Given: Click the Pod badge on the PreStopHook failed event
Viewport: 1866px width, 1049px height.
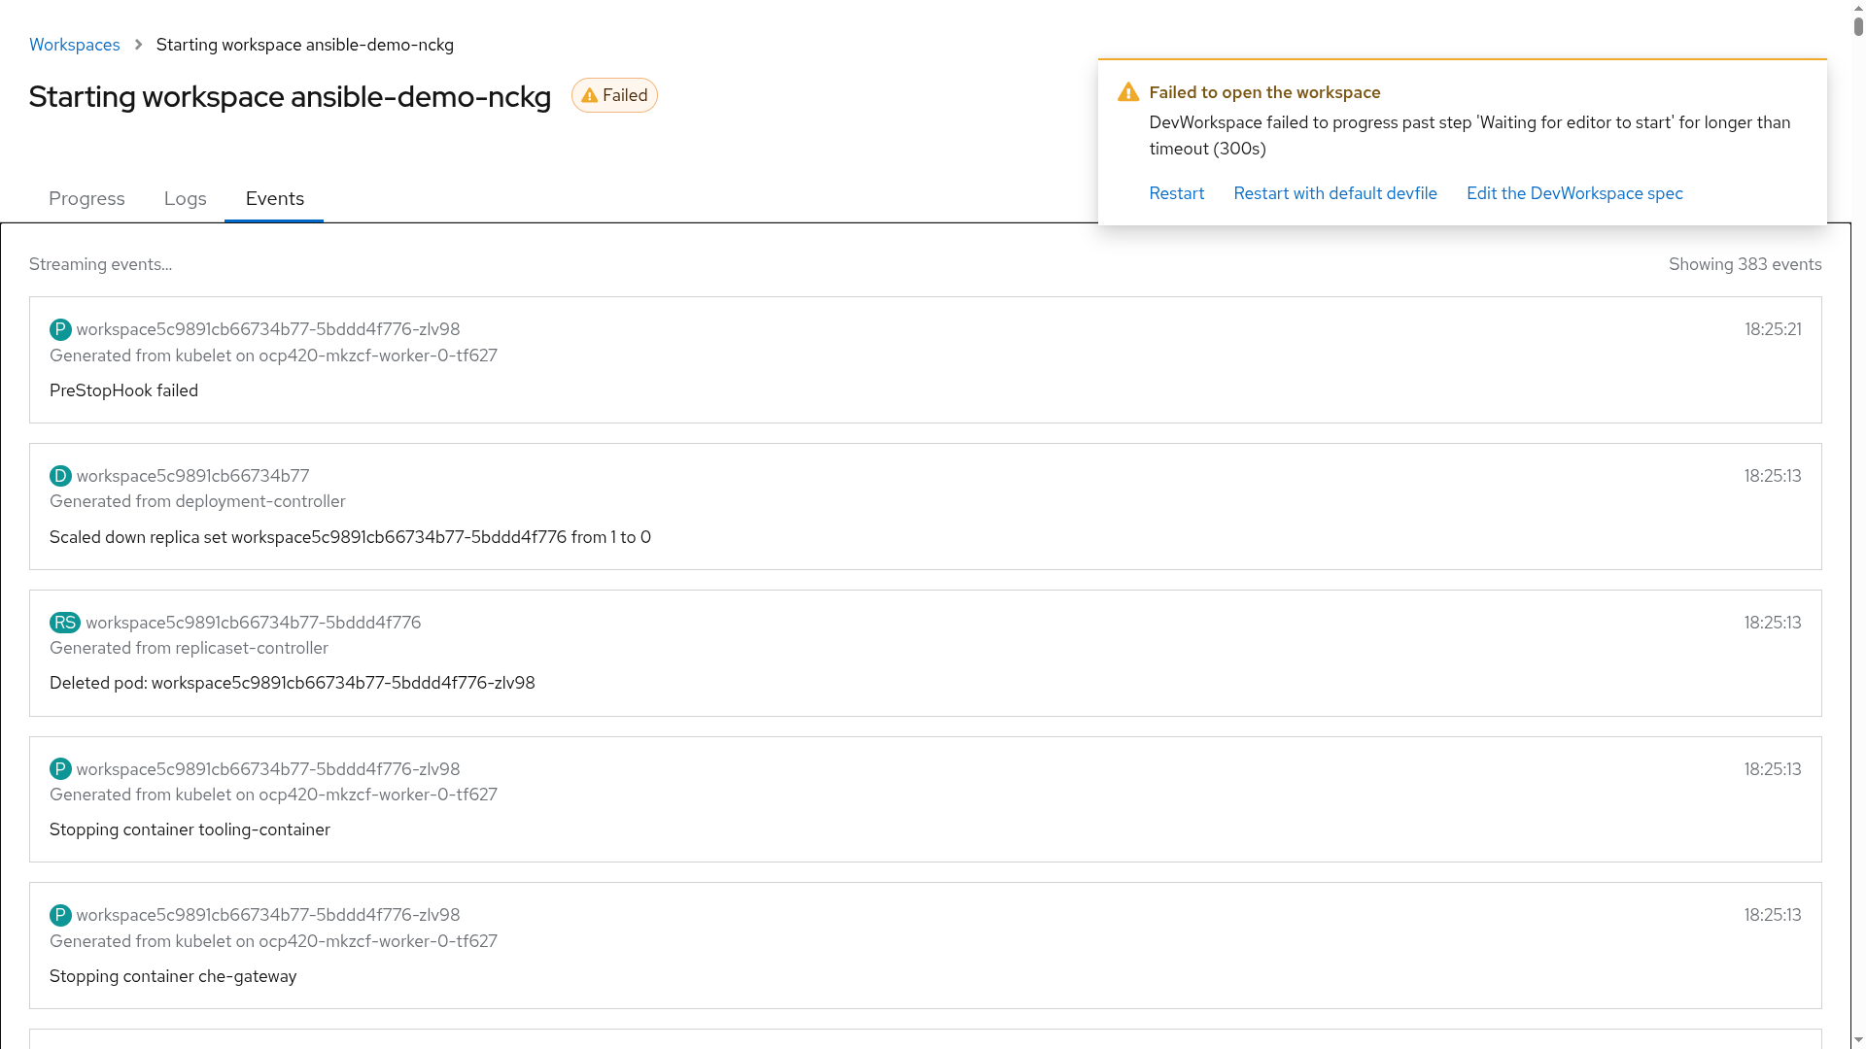Looking at the screenshot, I should [60, 329].
